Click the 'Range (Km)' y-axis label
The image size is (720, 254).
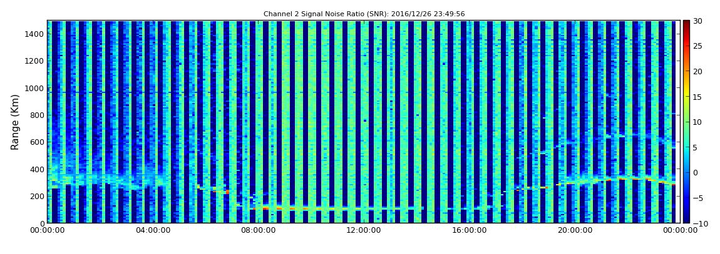tap(14, 122)
